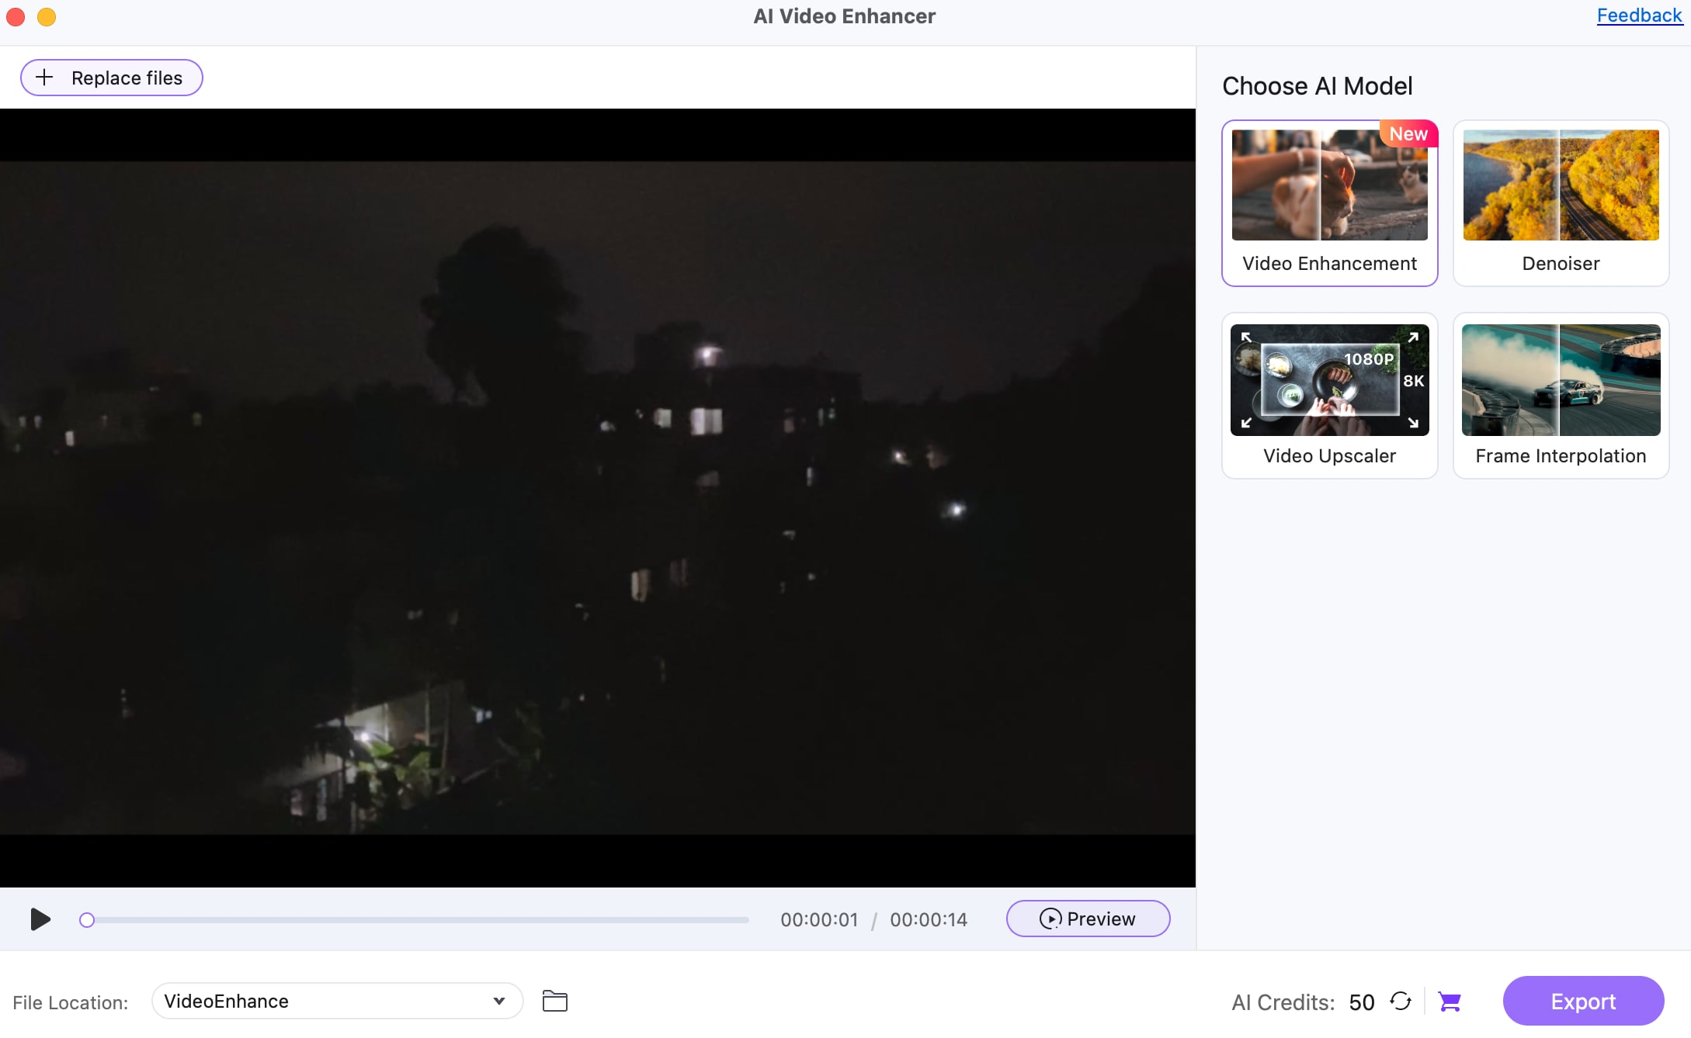The width and height of the screenshot is (1691, 1038).
Task: Select the Video Upscaler model card
Action: click(x=1329, y=396)
